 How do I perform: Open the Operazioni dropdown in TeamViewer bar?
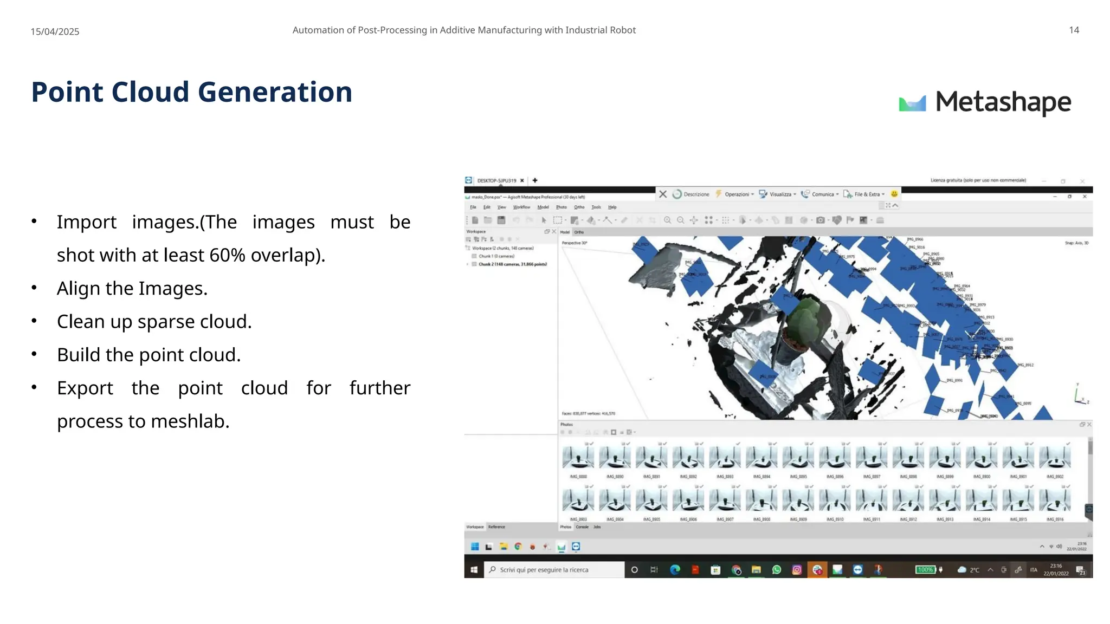click(x=736, y=194)
